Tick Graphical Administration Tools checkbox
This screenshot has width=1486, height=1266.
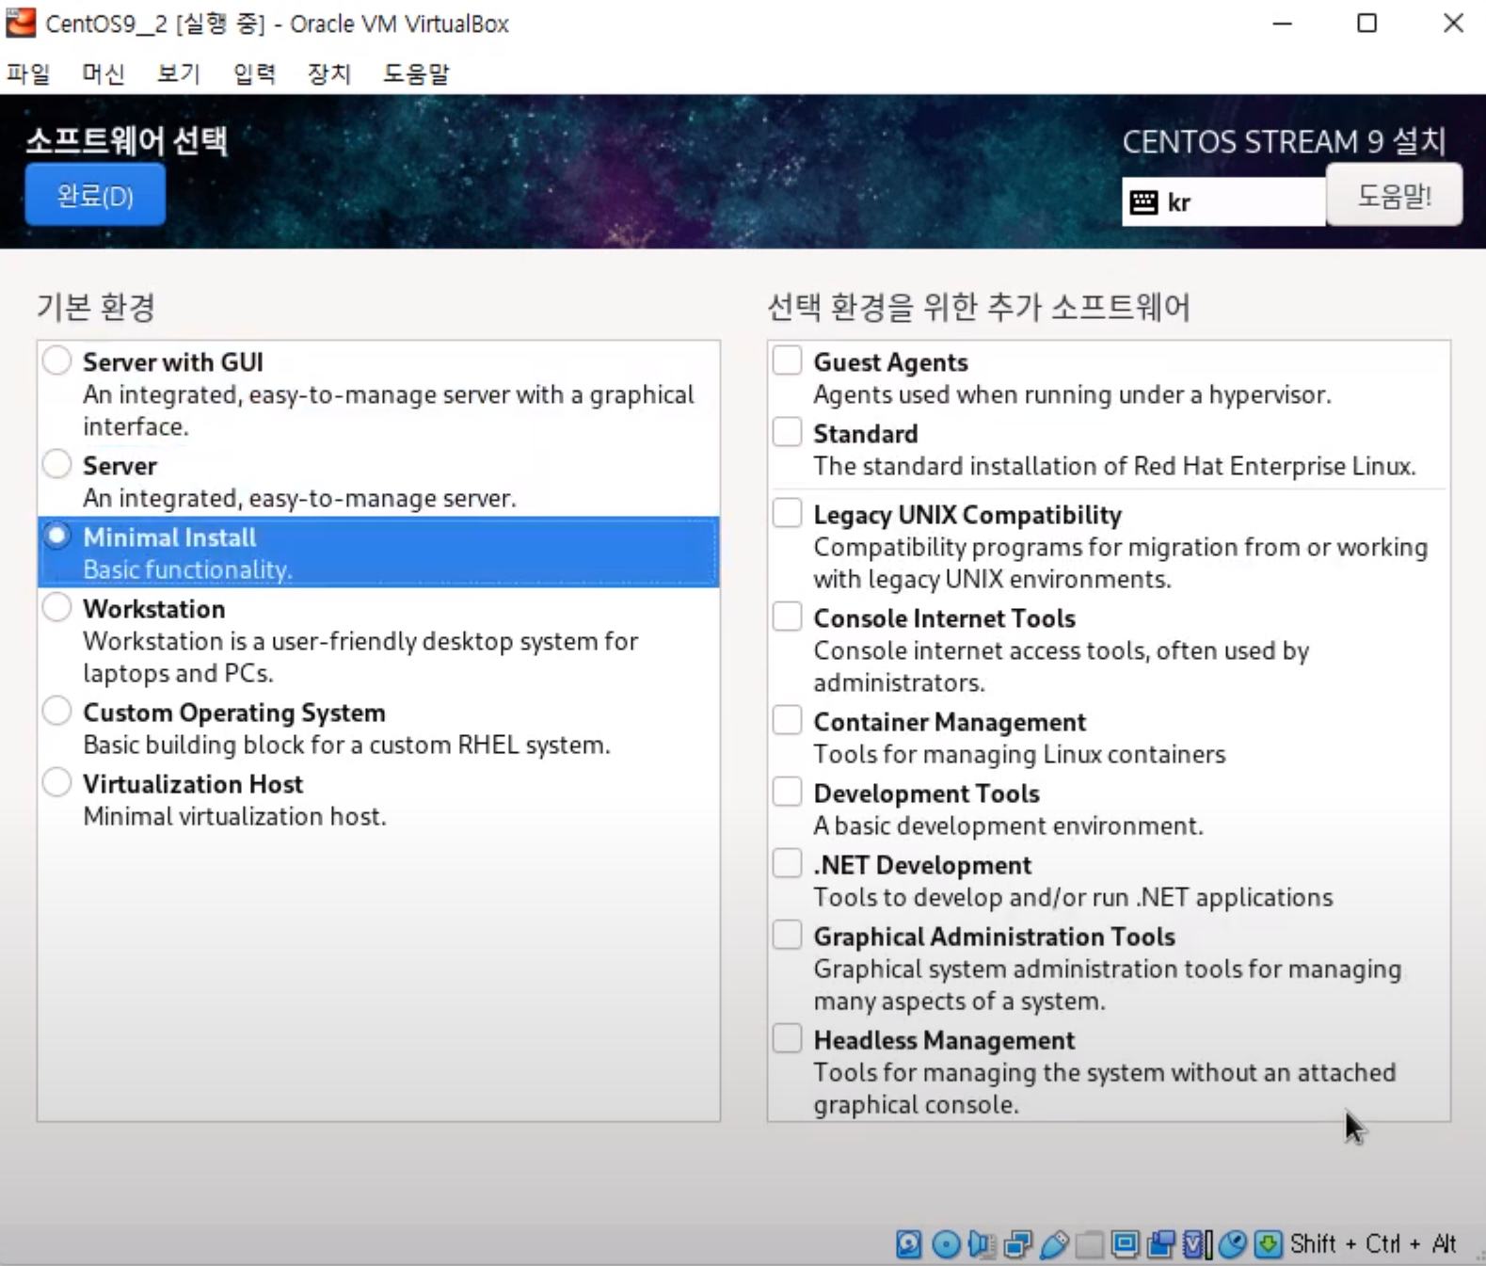tap(787, 935)
